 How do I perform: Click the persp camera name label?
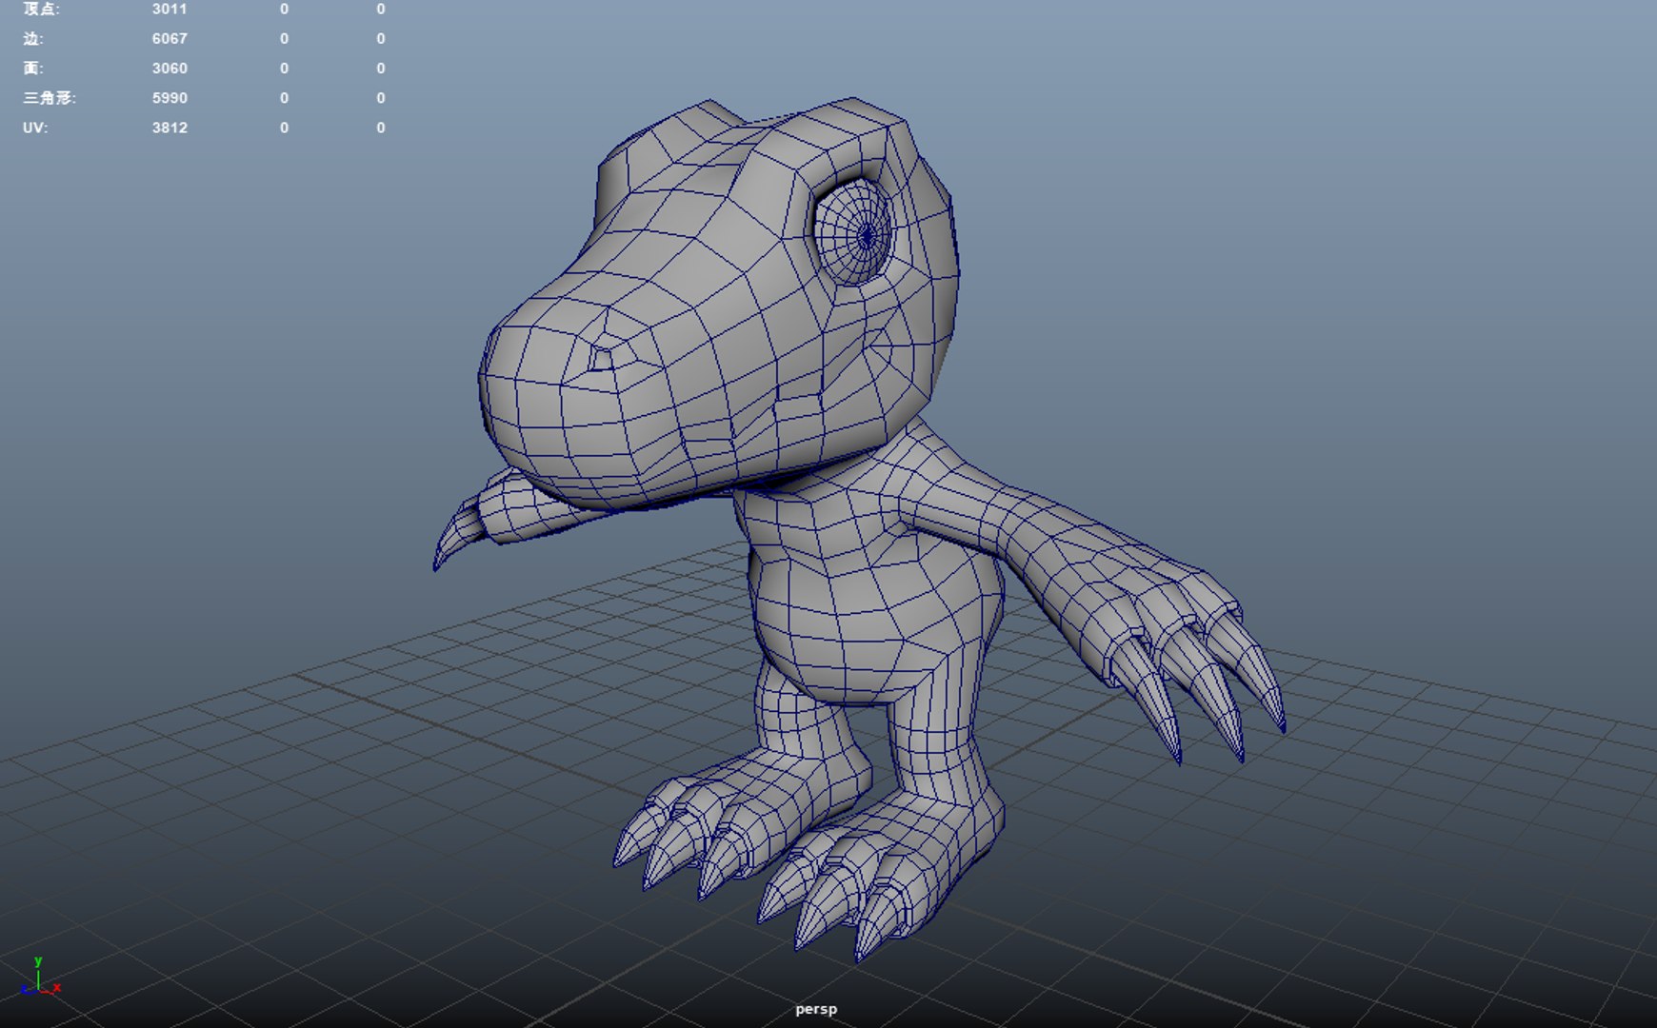(816, 1009)
